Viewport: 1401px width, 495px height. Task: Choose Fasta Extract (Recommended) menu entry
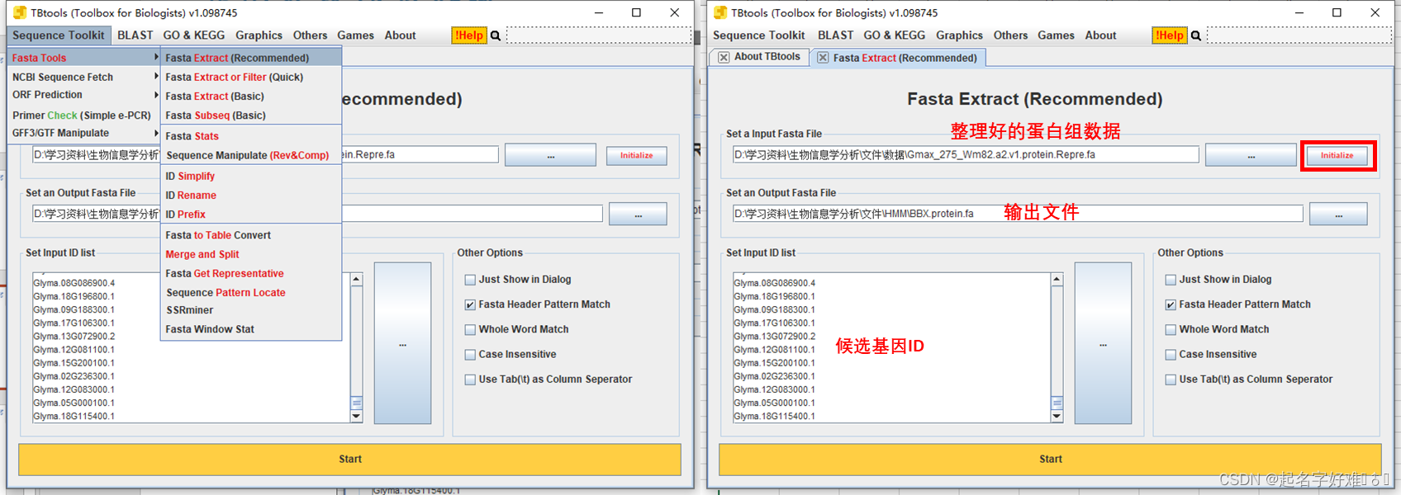[251, 58]
